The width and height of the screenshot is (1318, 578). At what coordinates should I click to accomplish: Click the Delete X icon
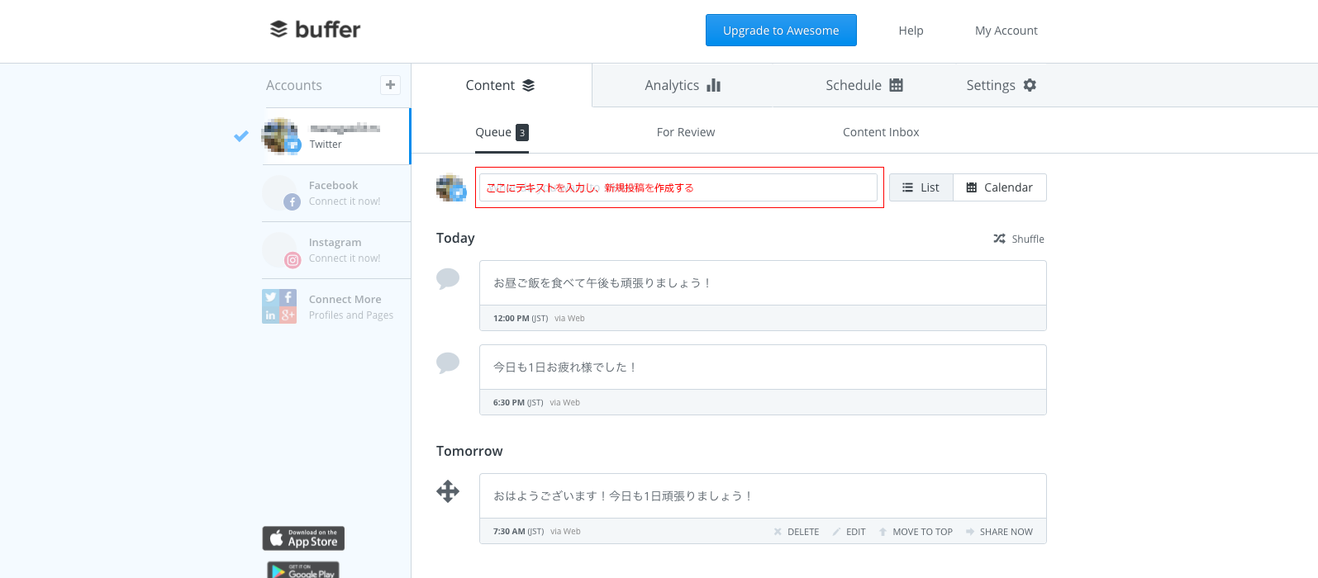pyautogui.click(x=778, y=532)
